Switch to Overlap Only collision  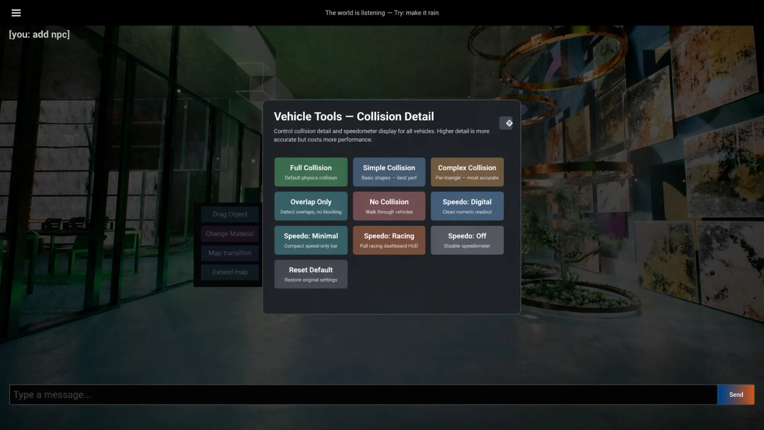[311, 206]
